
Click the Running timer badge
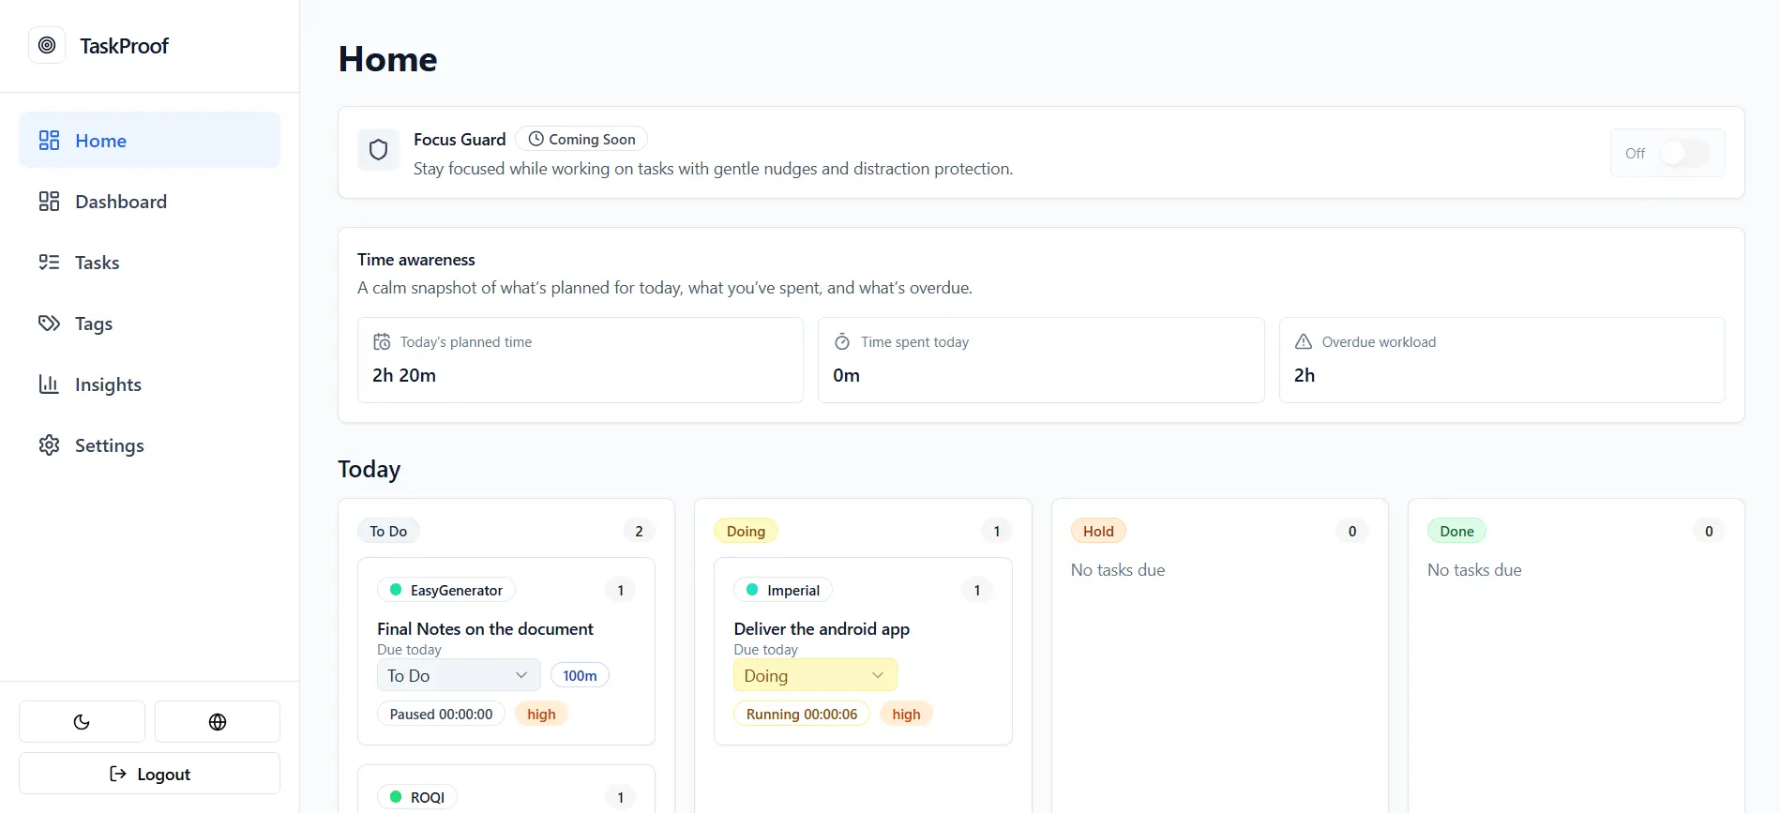802,714
